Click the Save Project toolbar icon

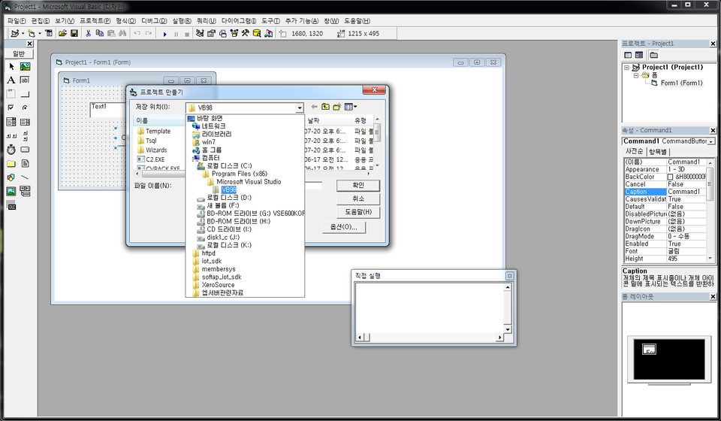(x=74, y=33)
